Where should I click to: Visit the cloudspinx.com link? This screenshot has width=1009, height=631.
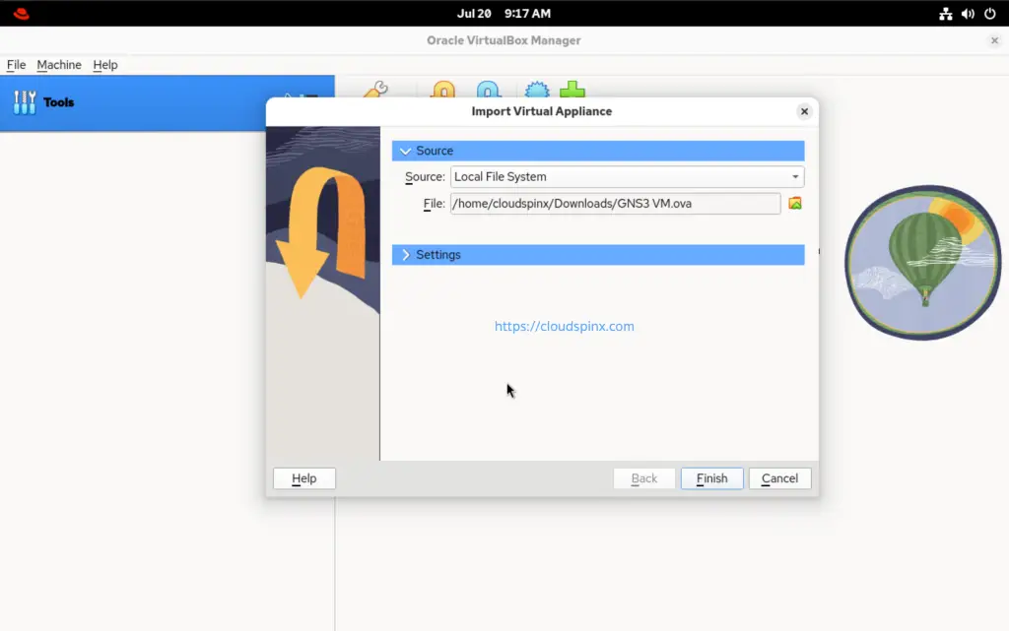click(565, 326)
